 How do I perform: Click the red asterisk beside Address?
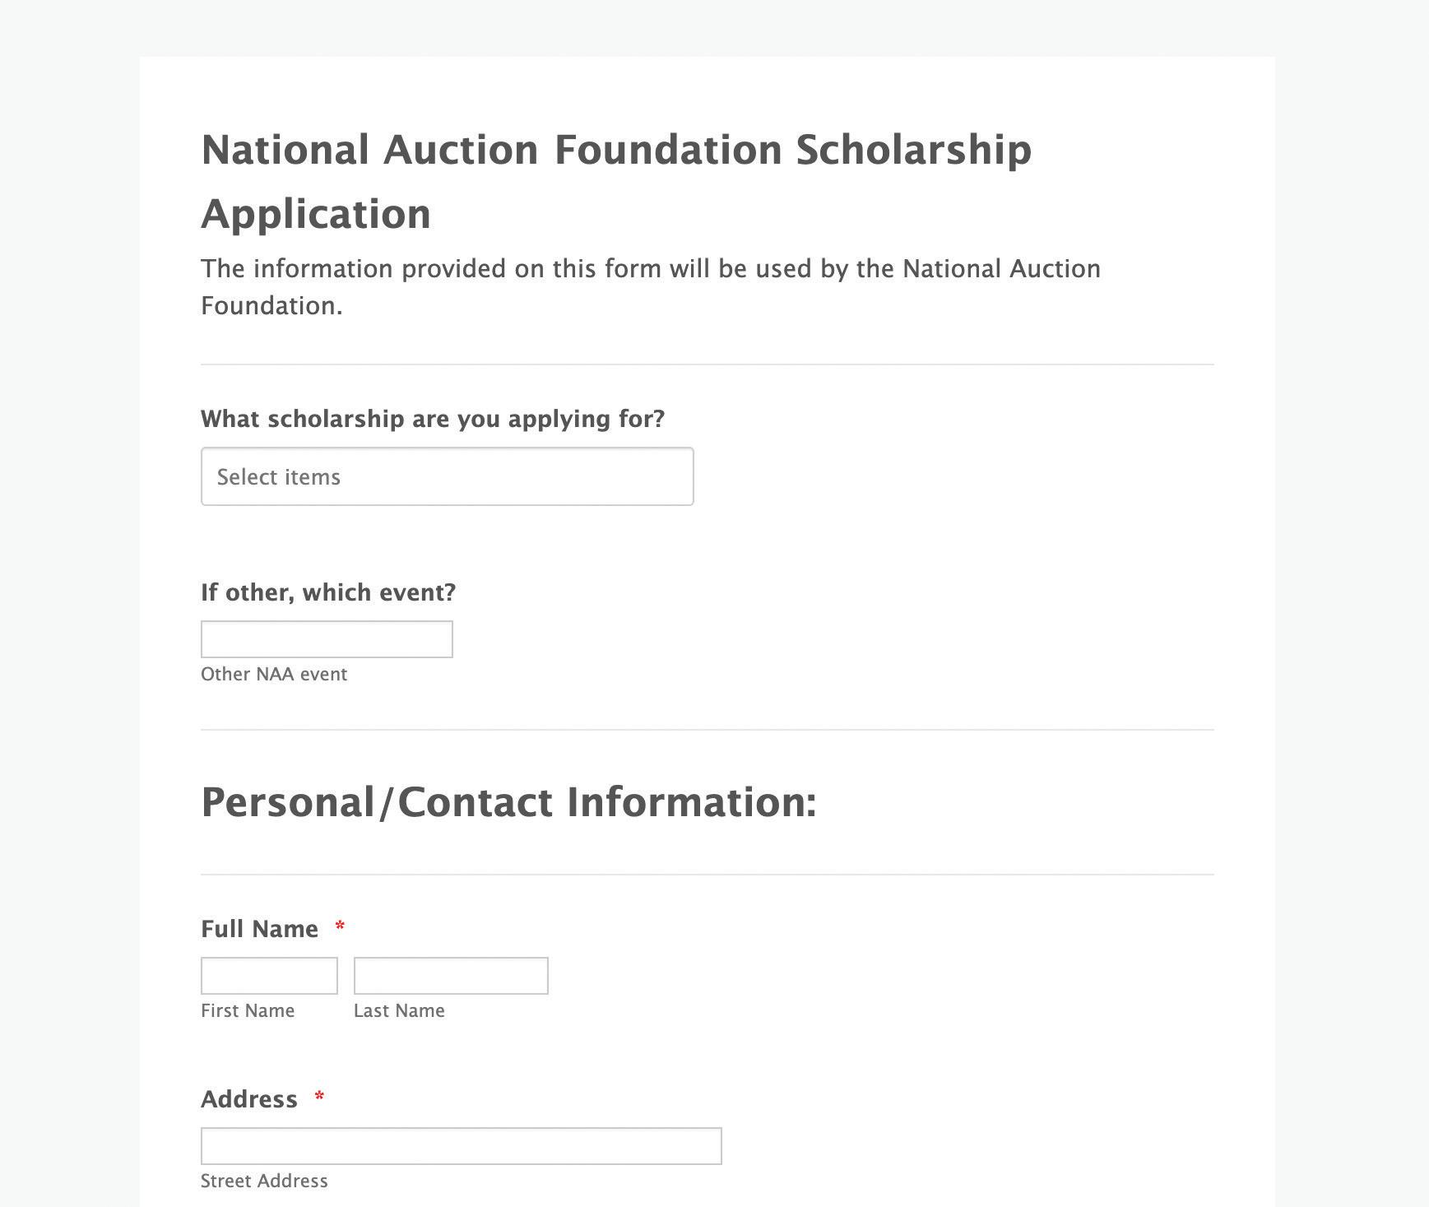[x=319, y=1098]
